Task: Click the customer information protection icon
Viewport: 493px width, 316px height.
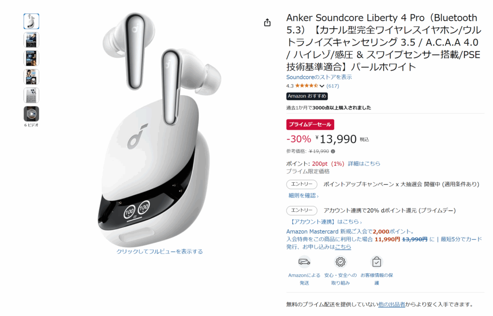Action: (x=376, y=262)
